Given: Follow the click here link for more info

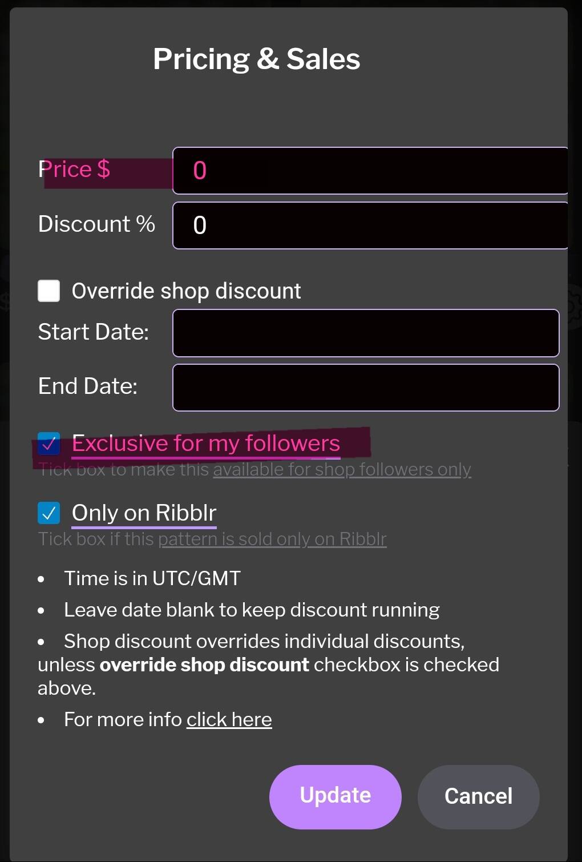Looking at the screenshot, I should (x=229, y=719).
